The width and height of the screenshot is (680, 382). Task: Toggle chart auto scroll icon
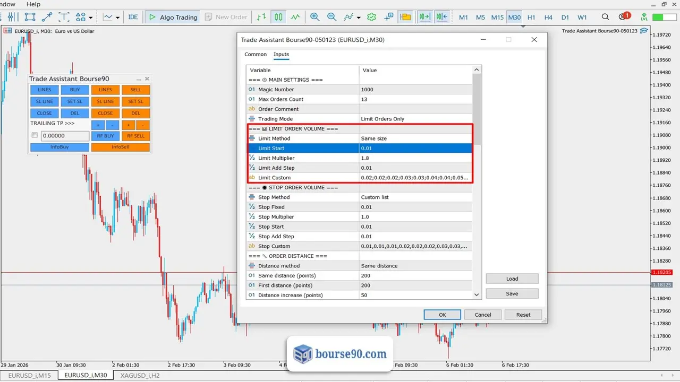[x=424, y=17]
